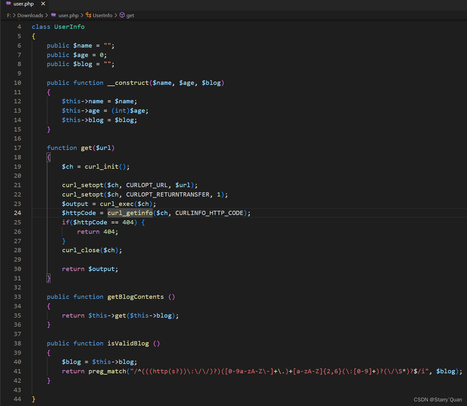This screenshot has height=406, width=467.
Task: Click 'curl_getinfo' on line 24
Action: 130,213
